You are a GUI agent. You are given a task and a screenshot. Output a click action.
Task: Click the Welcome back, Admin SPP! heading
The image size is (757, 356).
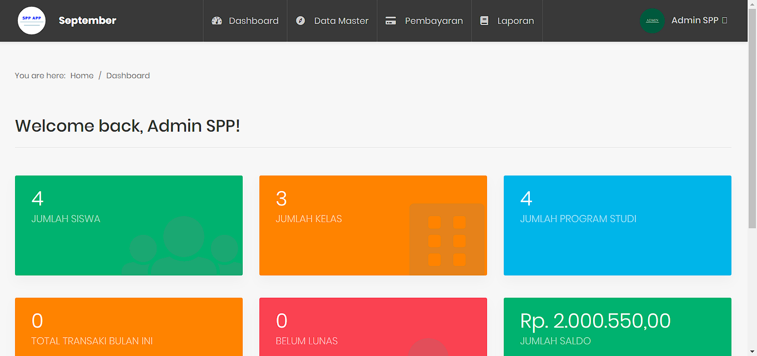[x=128, y=126]
